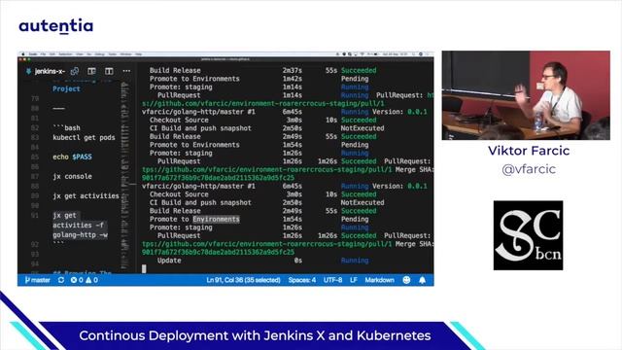Click the synchronize changes icon
Screen dimensions: 622x350
click(61, 280)
